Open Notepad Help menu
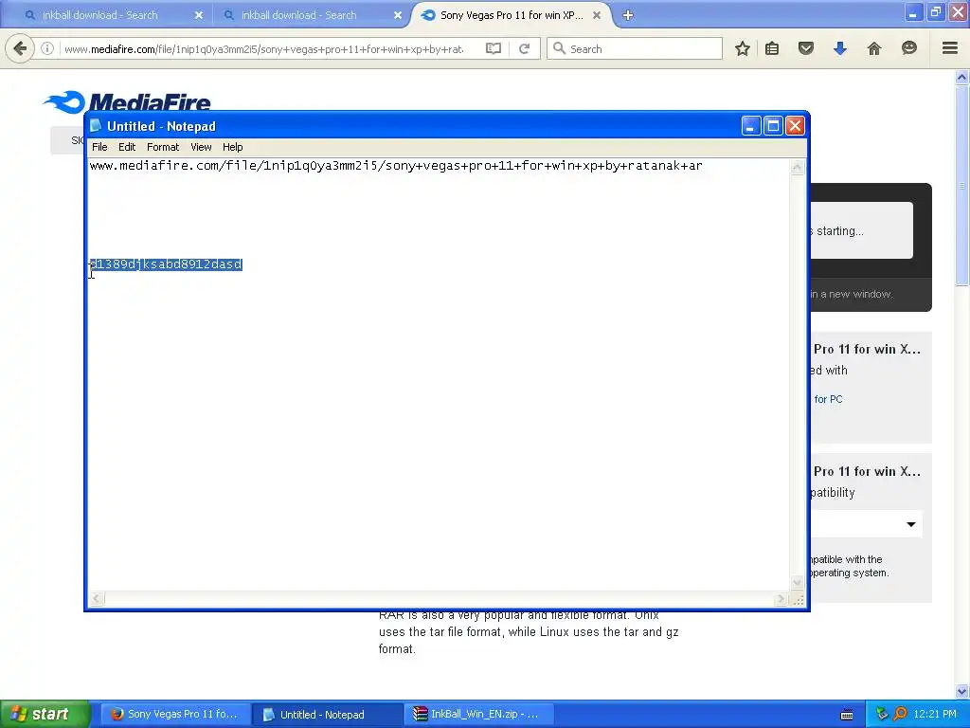 [233, 147]
